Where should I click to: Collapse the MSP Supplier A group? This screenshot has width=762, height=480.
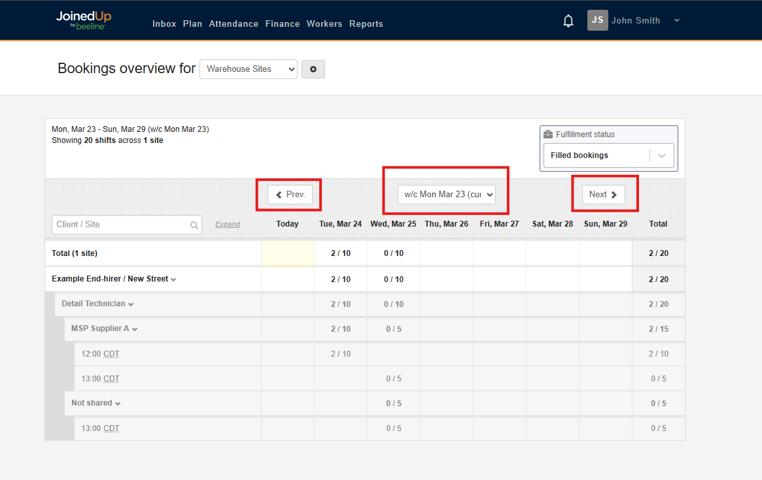[x=135, y=329]
